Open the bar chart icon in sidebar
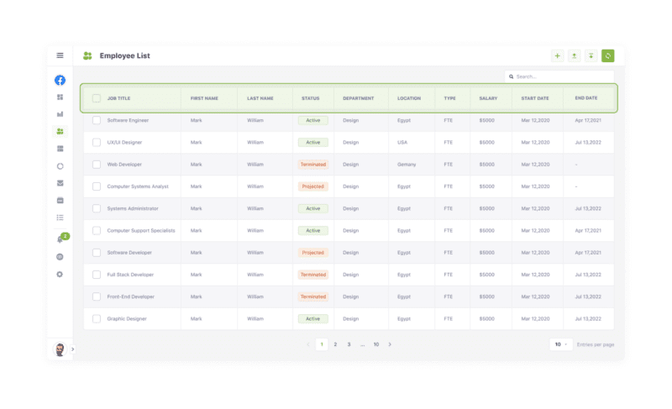Viewport: 672px width, 409px height. [x=60, y=114]
